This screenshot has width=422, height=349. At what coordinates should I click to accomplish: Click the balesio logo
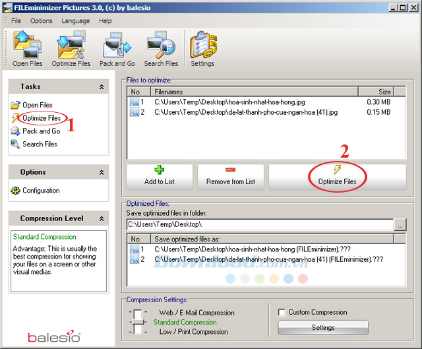click(x=54, y=336)
